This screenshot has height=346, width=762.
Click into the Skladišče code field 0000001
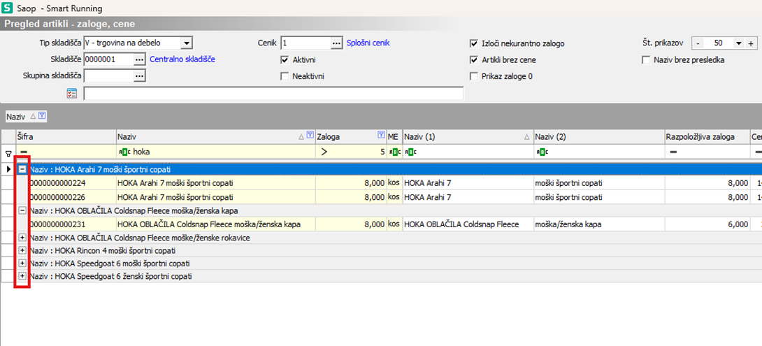(x=108, y=59)
